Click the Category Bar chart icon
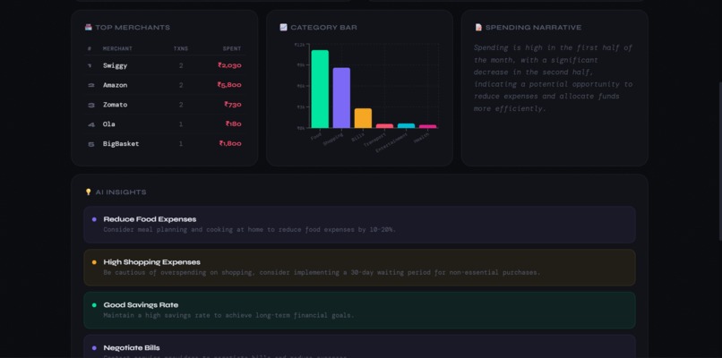 [284, 27]
